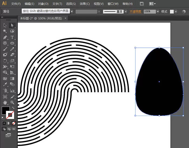Select the Slice tool

click(x=12, y=97)
